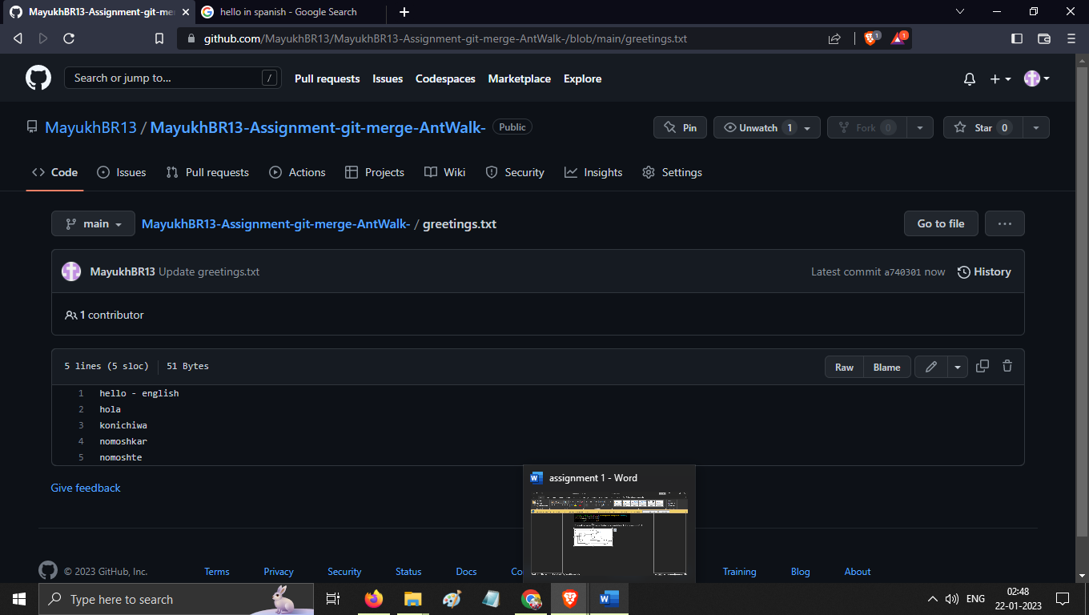Open Brave Browser from the taskbar

click(x=569, y=598)
